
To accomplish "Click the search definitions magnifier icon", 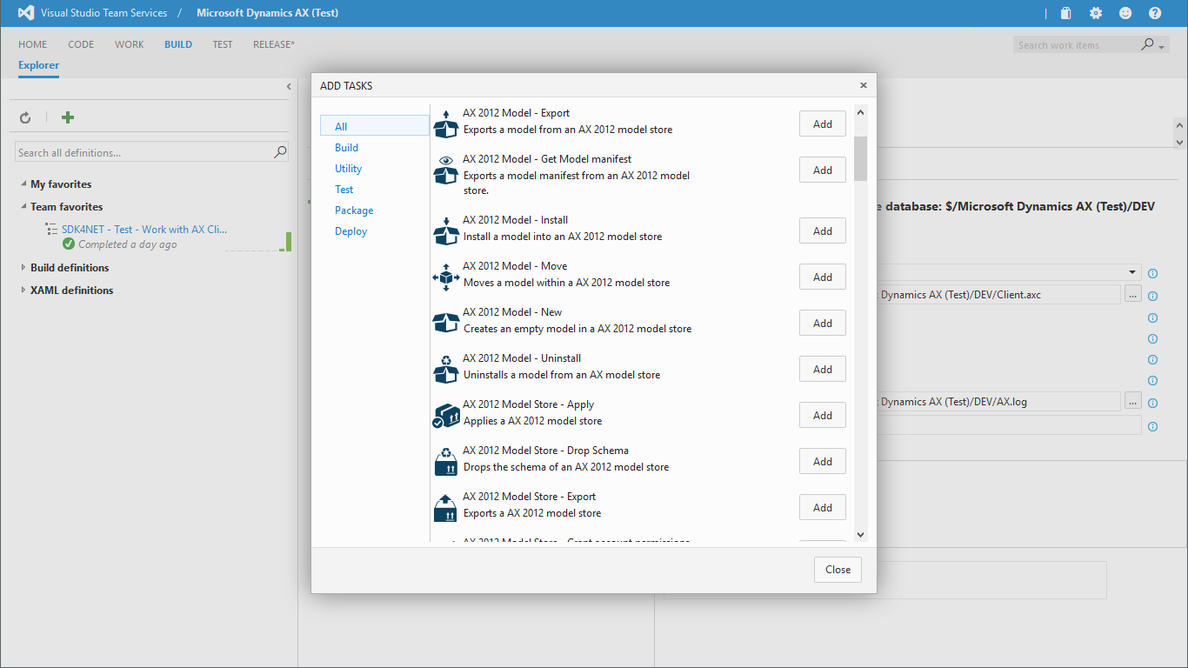I will coord(280,152).
